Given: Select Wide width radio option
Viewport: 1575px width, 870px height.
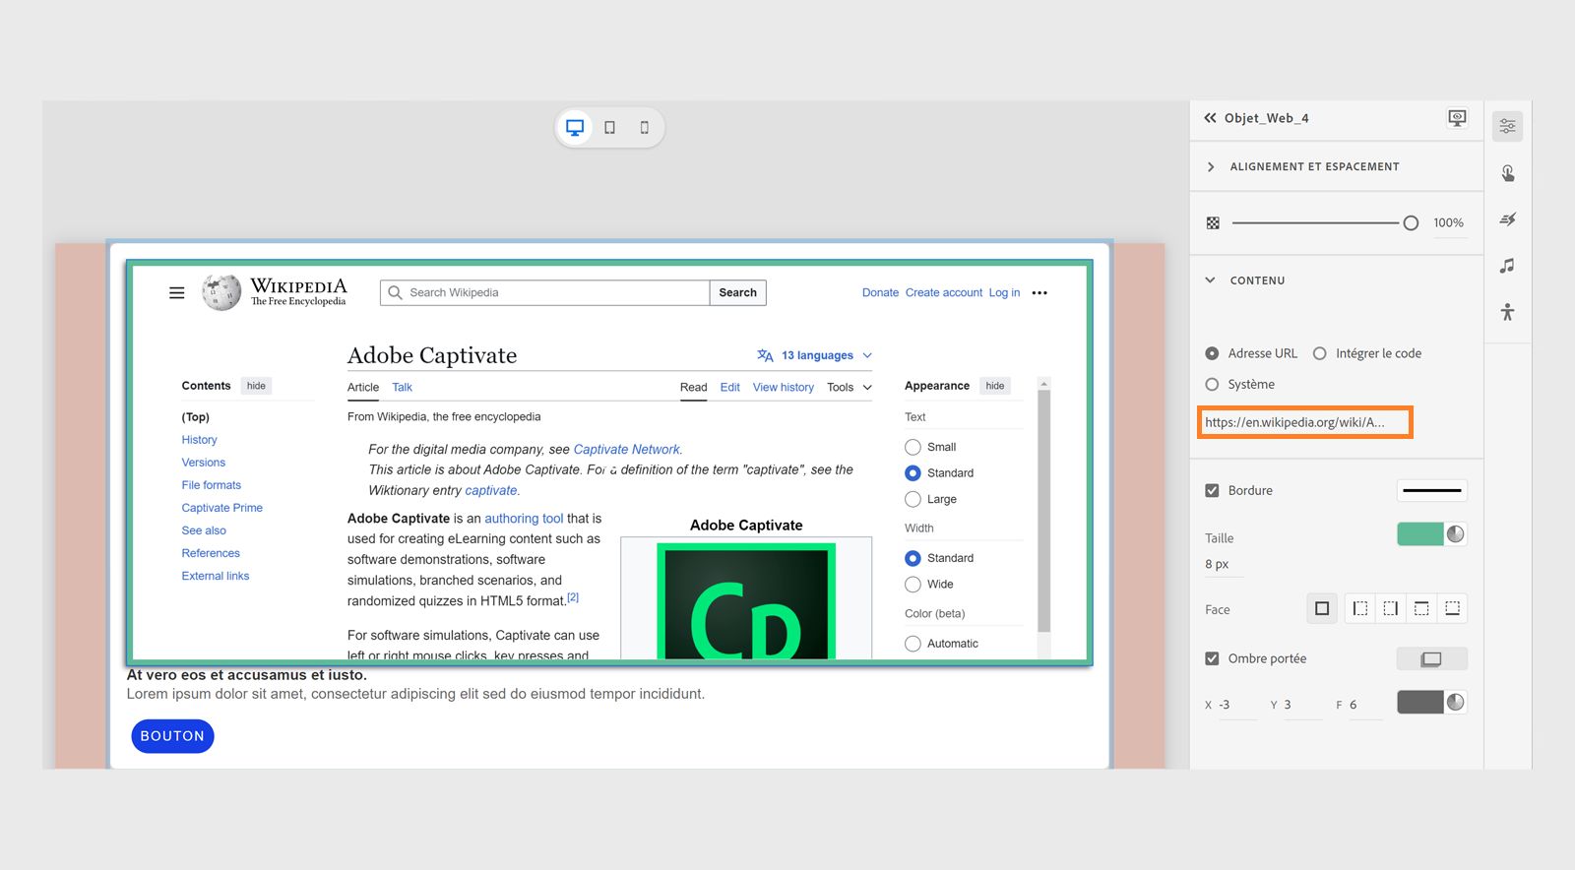Looking at the screenshot, I should coord(913,585).
